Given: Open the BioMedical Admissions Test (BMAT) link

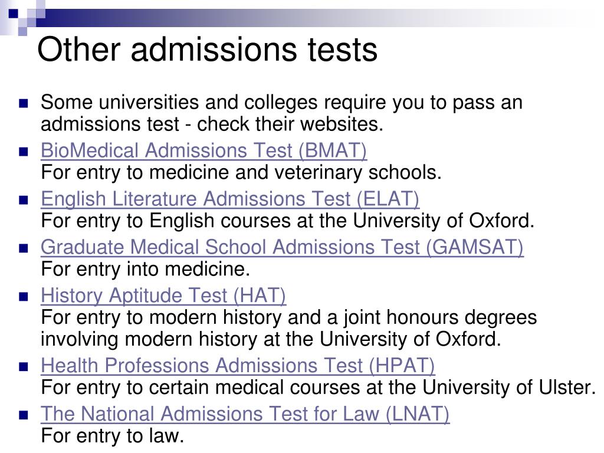Looking at the screenshot, I should [203, 150].
